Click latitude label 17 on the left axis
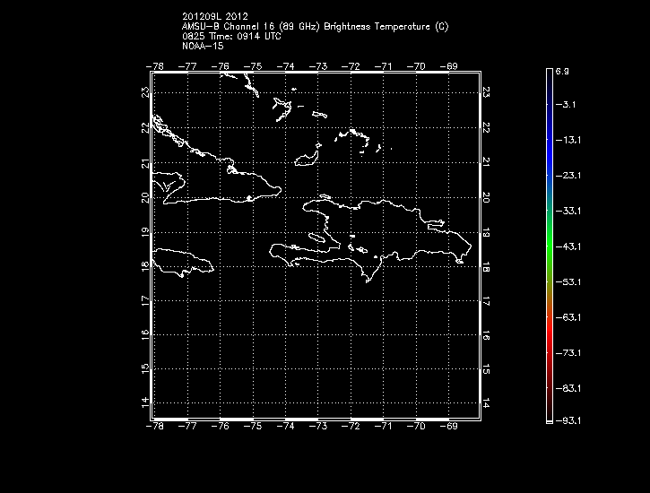650x493 pixels. coord(145,301)
